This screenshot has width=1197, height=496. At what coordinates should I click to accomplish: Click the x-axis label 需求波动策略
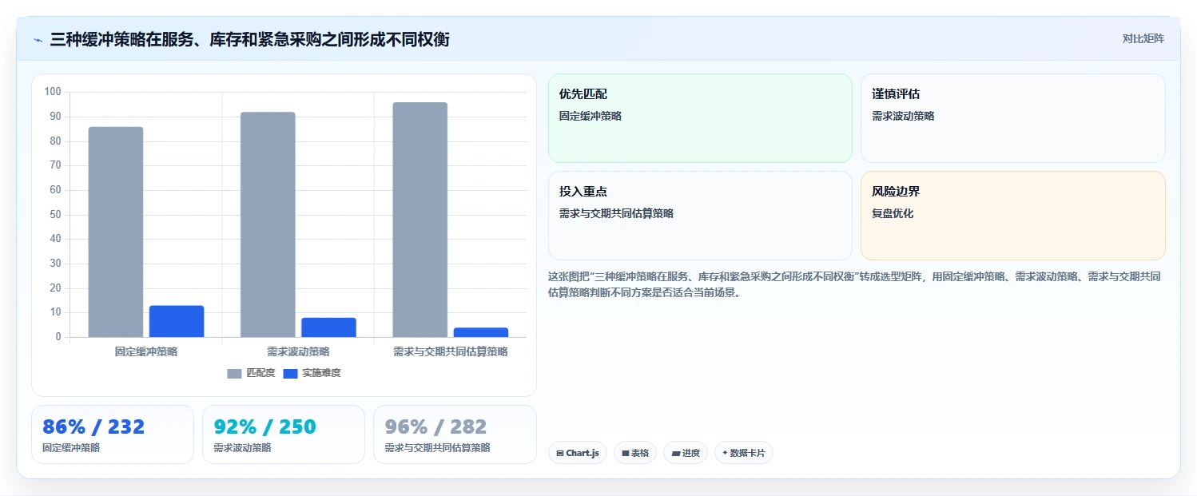click(x=298, y=351)
